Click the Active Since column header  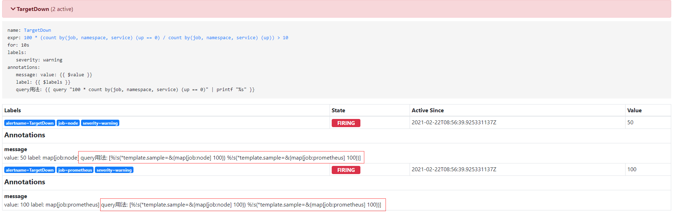[427, 110]
